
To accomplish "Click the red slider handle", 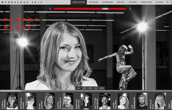I will click(105, 9).
